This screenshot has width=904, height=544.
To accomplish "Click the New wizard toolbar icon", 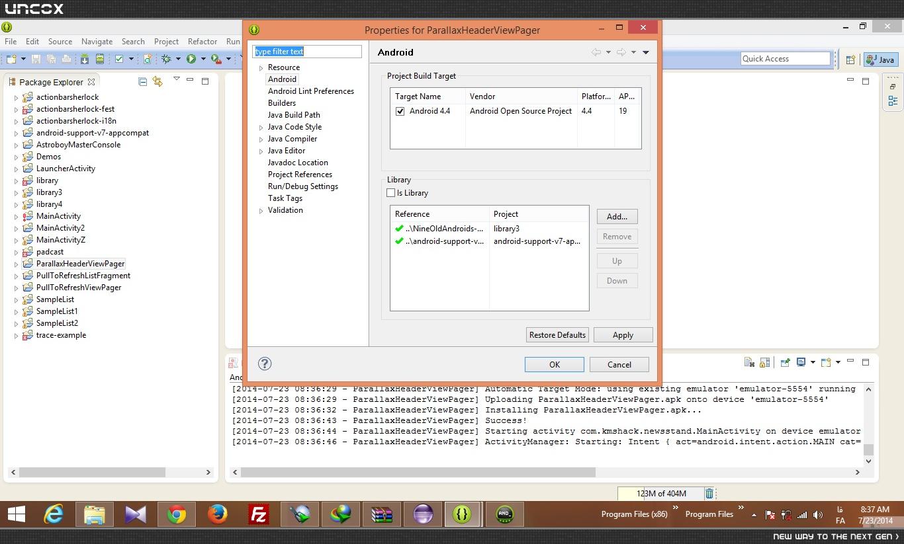I will (11, 59).
